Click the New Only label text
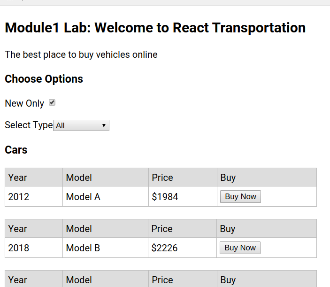 coord(24,103)
